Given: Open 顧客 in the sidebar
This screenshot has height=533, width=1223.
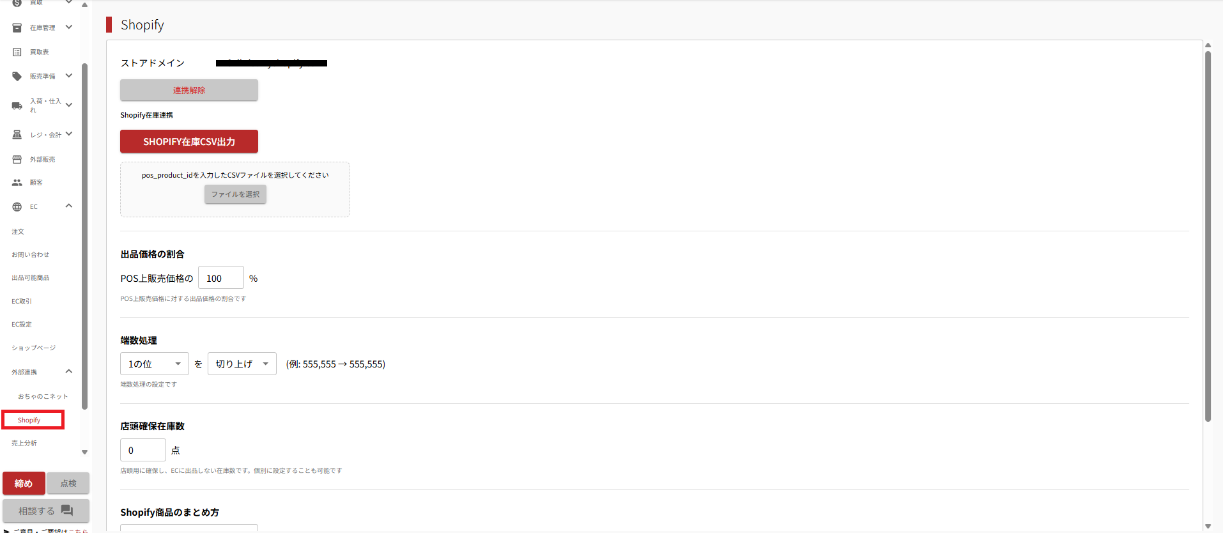Looking at the screenshot, I should click(x=36, y=182).
